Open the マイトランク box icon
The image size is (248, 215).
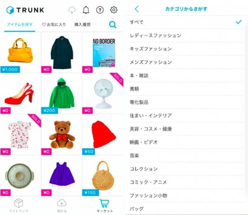[x=19, y=203]
